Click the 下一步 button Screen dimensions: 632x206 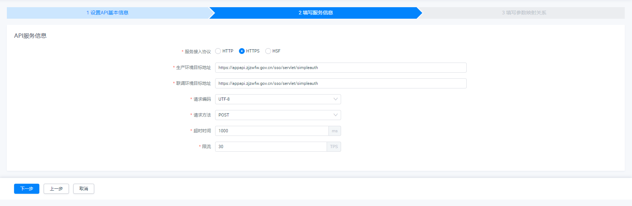click(x=27, y=189)
